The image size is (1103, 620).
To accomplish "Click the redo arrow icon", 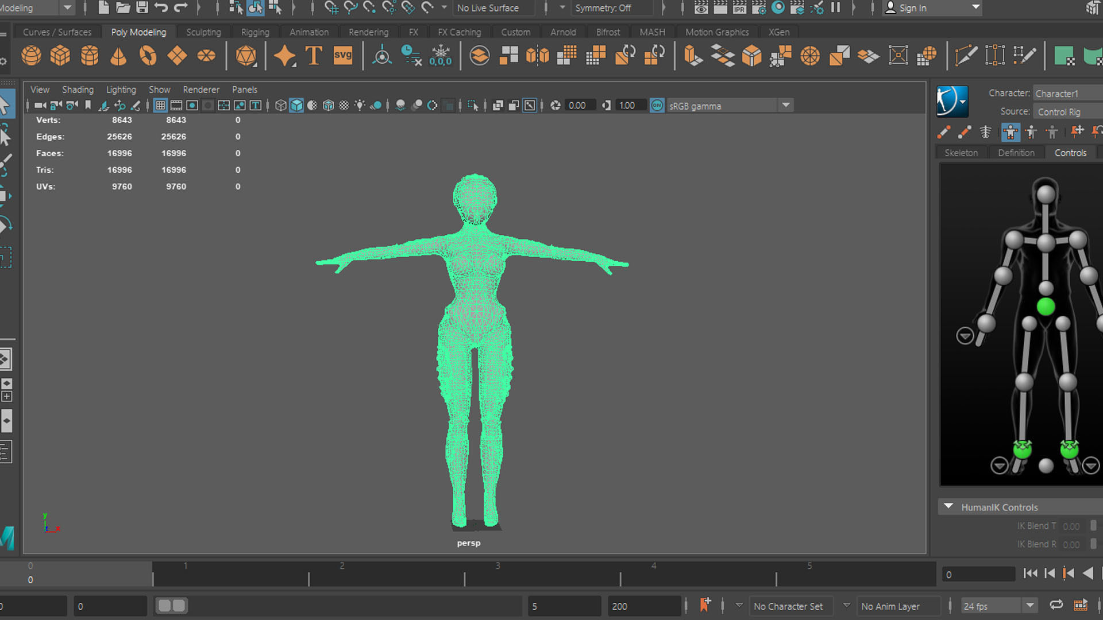I will coord(181,7).
